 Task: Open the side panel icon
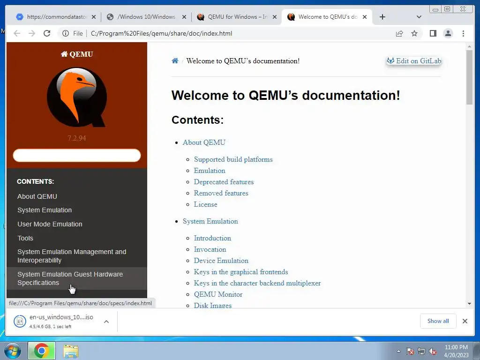pos(433,33)
